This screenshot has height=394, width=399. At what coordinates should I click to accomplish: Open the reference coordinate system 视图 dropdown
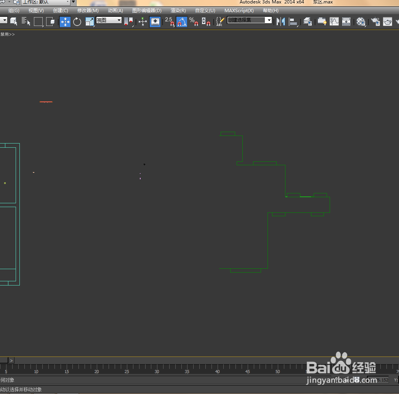[109, 20]
